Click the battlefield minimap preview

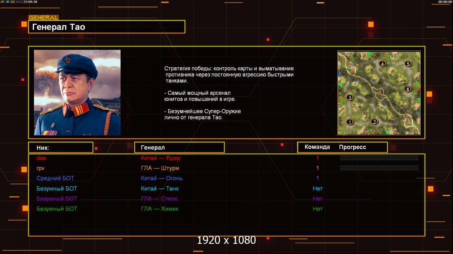379,93
